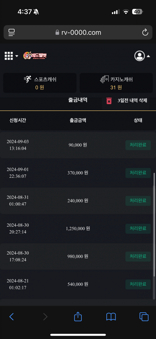Open Safari bookmarks book icon
The image size is (156, 339).
pyautogui.click(x=111, y=317)
